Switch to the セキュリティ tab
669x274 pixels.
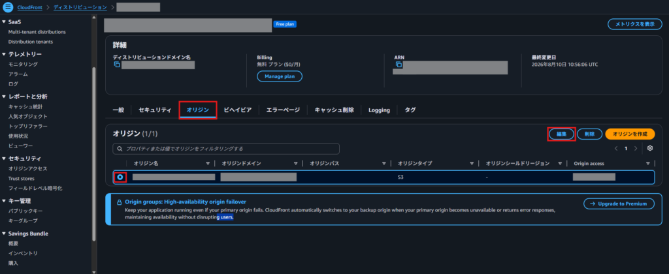click(x=155, y=110)
